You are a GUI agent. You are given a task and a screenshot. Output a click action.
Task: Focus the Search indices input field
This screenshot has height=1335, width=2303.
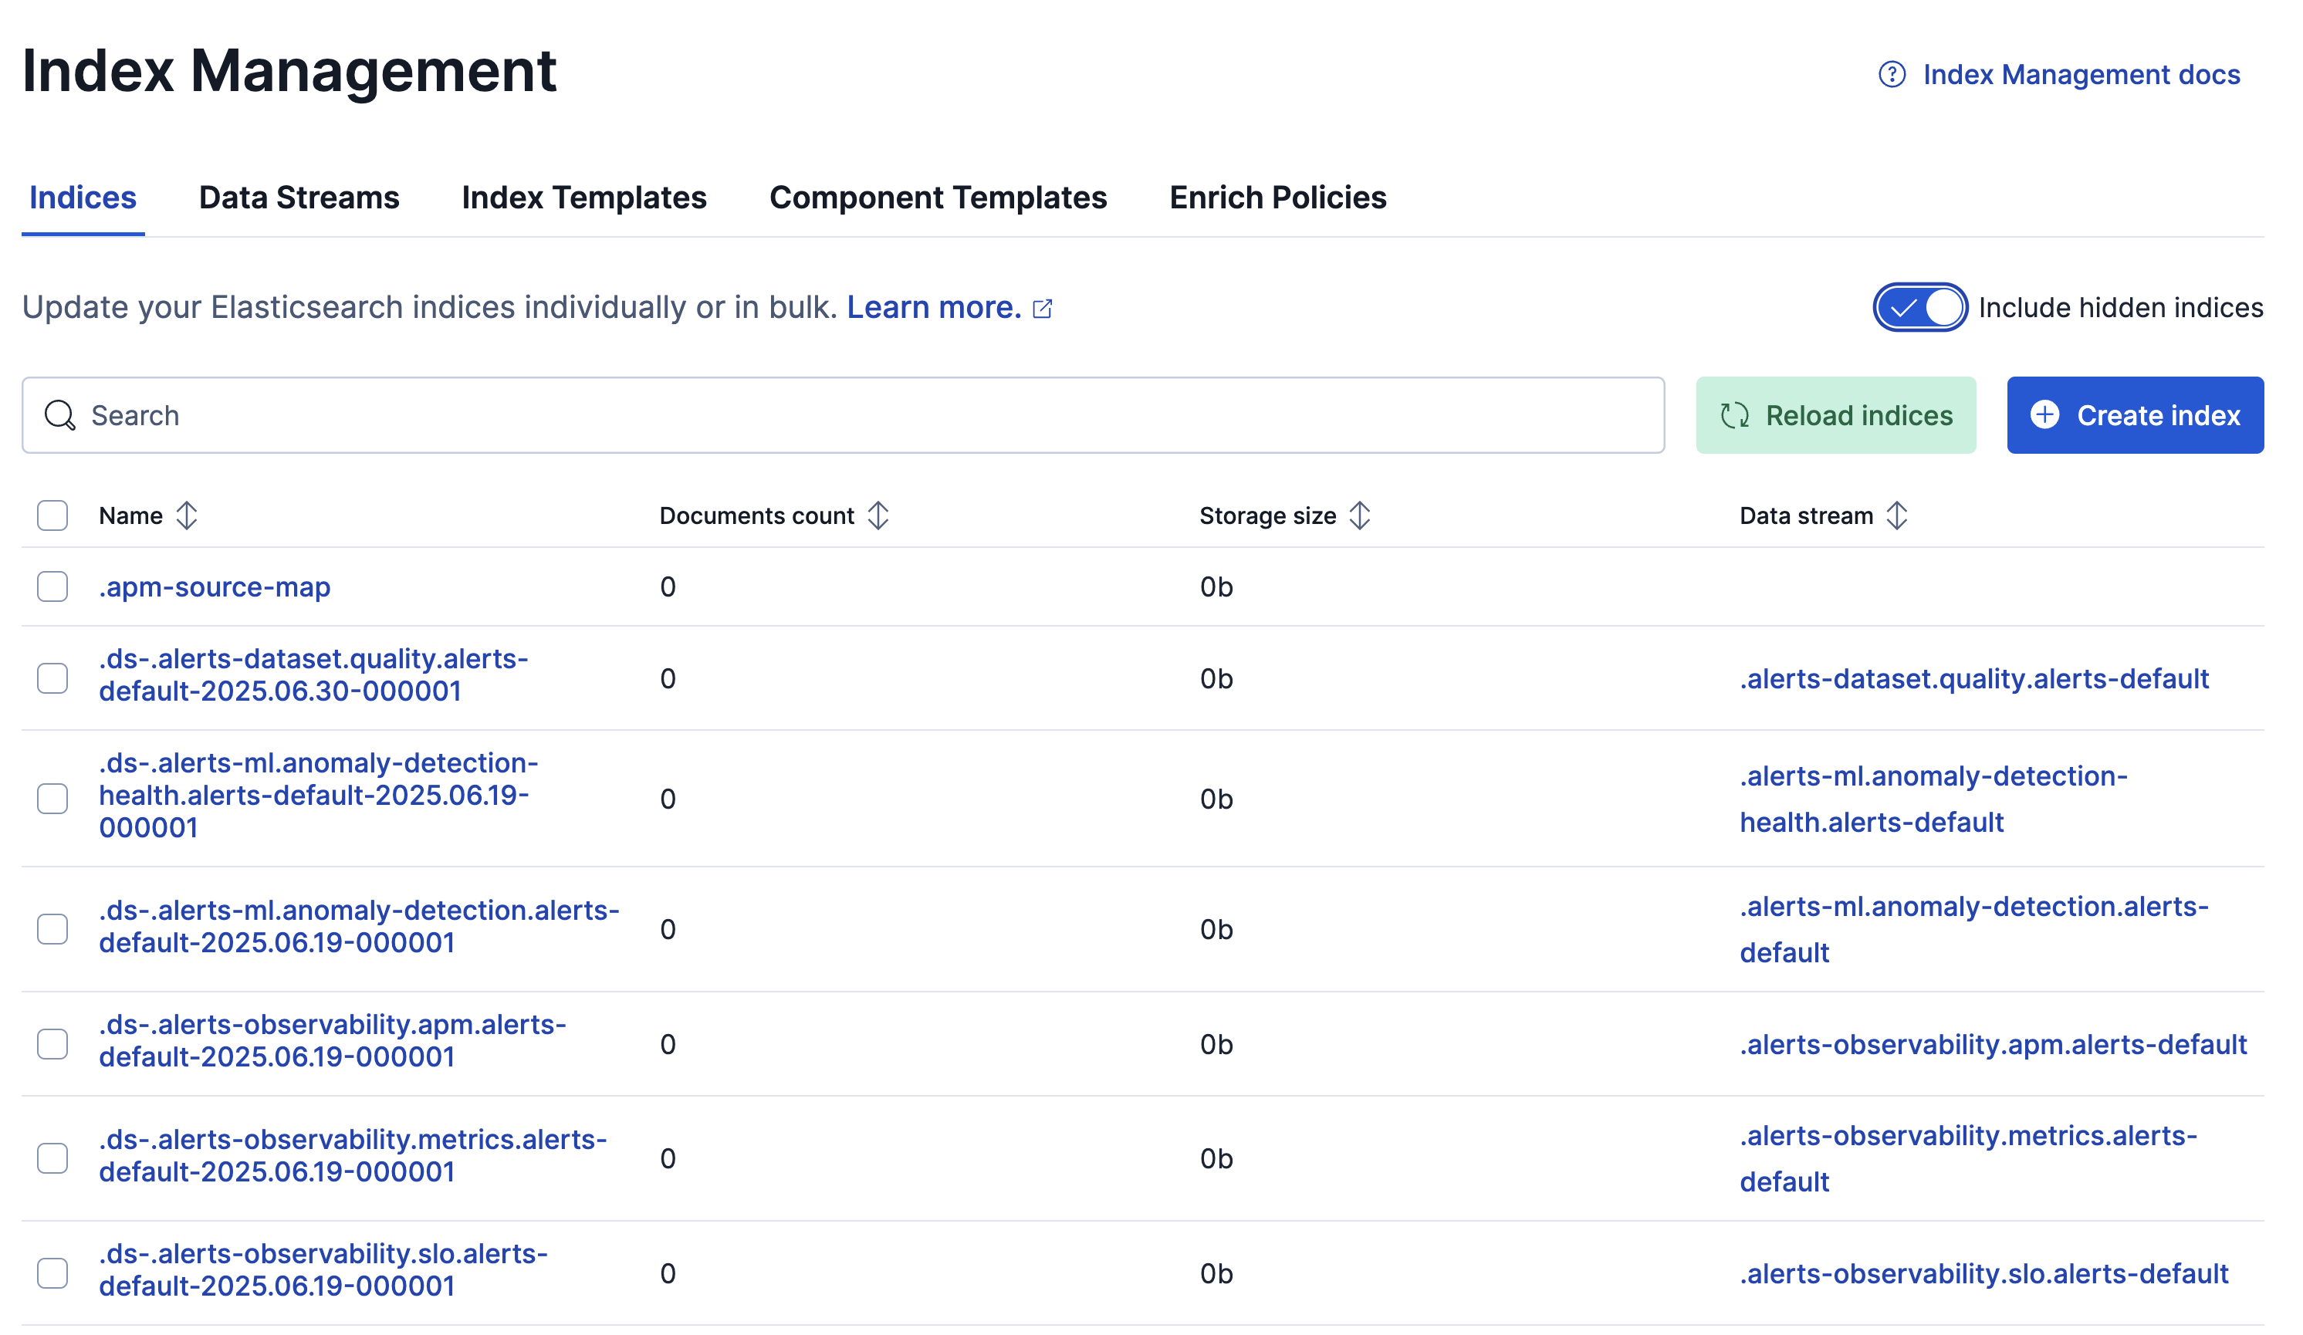click(x=859, y=416)
